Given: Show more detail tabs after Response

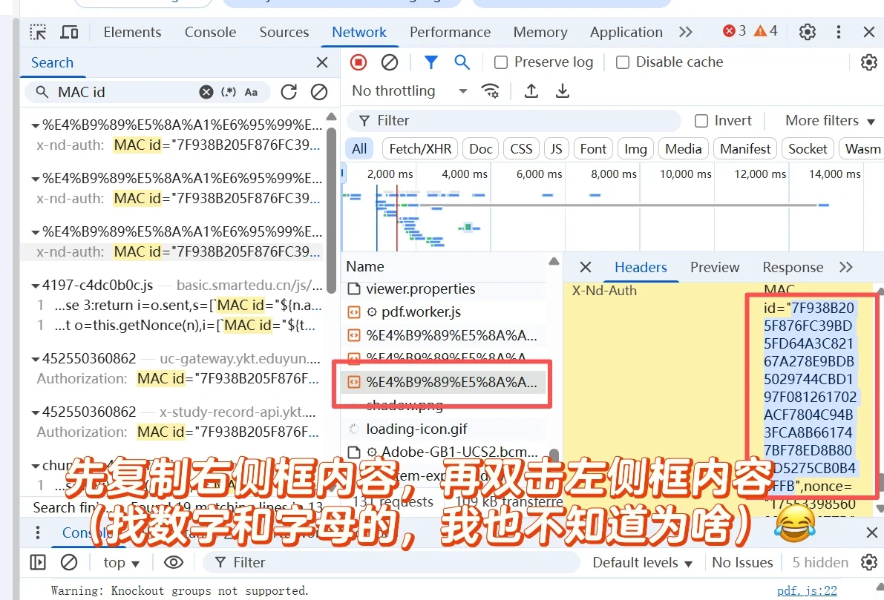Looking at the screenshot, I should [845, 267].
